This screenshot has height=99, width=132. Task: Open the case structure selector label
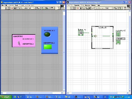click(x=102, y=27)
